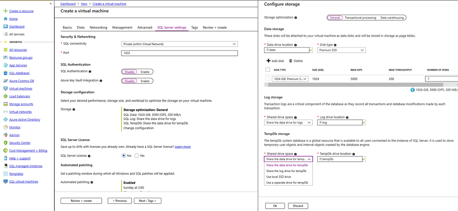Click the SQL databases icon
This screenshot has width=458, height=211.
(x=5, y=73)
